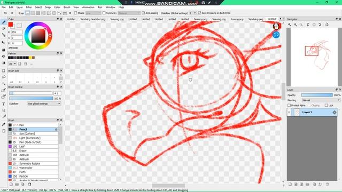Select the off snap mode icon
Screen dimensions: 342x192
[x=27, y=13]
